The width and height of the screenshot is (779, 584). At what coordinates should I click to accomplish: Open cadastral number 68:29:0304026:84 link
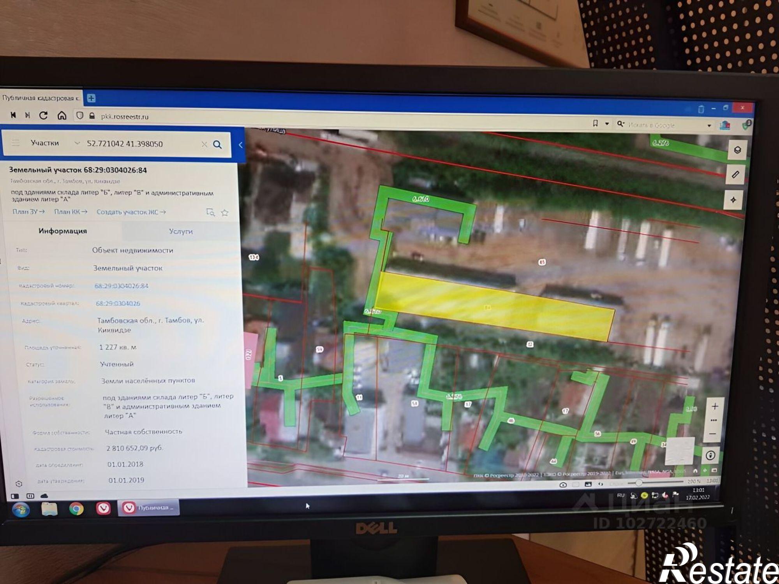click(121, 286)
